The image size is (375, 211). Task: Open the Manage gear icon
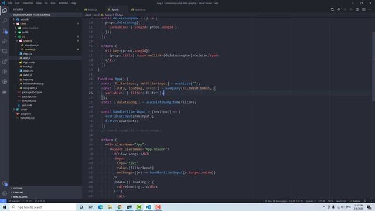point(5,193)
